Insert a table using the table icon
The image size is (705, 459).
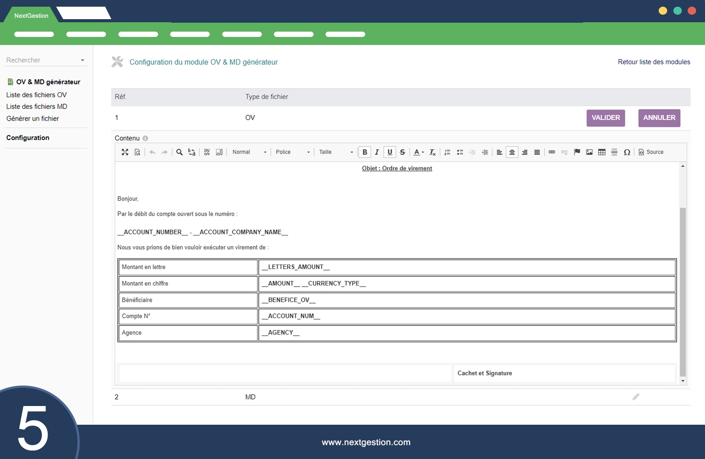click(x=602, y=152)
